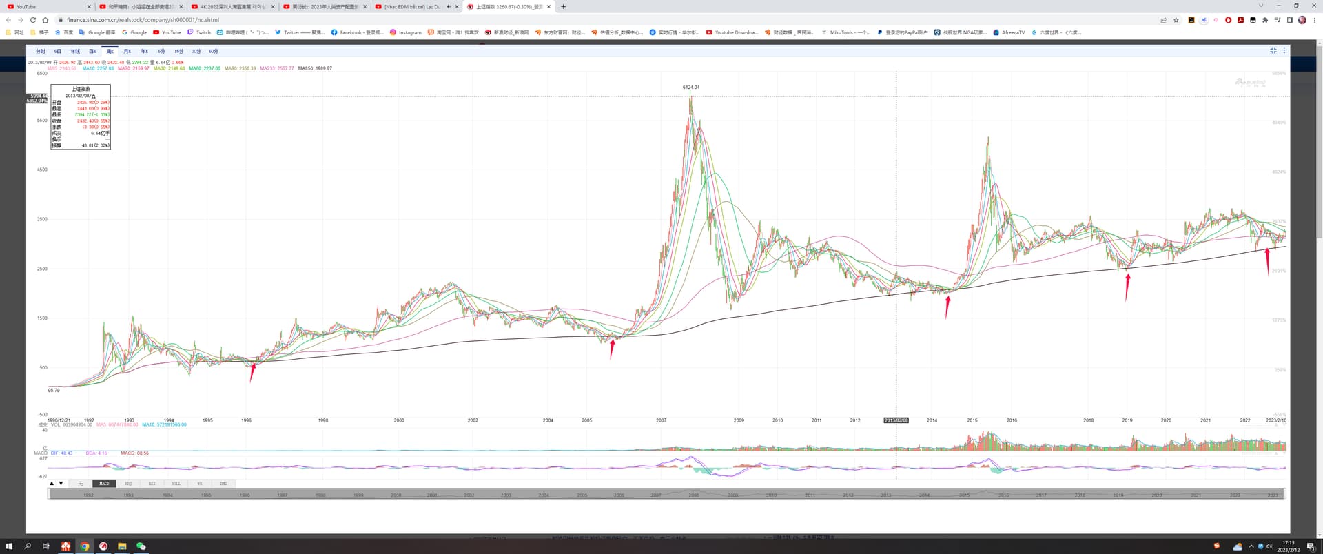The image size is (1323, 554).
Task: Switch chart to 5日 view
Action: click(58, 51)
